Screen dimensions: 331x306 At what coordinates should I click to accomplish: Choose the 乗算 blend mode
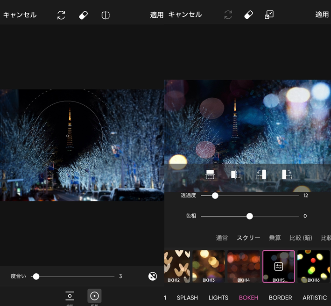pos(275,238)
